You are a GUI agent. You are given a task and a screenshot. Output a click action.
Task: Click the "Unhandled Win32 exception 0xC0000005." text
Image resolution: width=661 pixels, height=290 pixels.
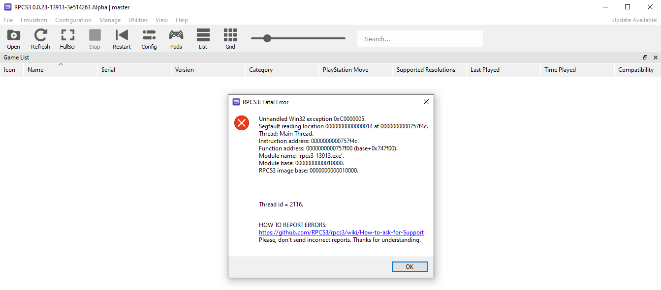pyautogui.click(x=312, y=119)
